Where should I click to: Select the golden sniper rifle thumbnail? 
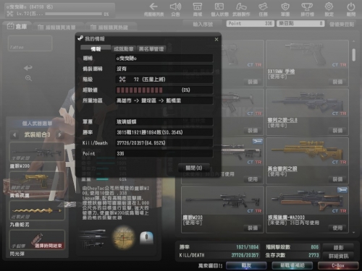click(307, 150)
